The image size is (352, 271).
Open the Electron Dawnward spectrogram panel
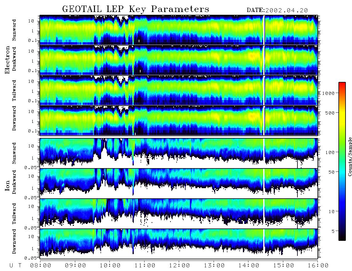click(x=179, y=120)
